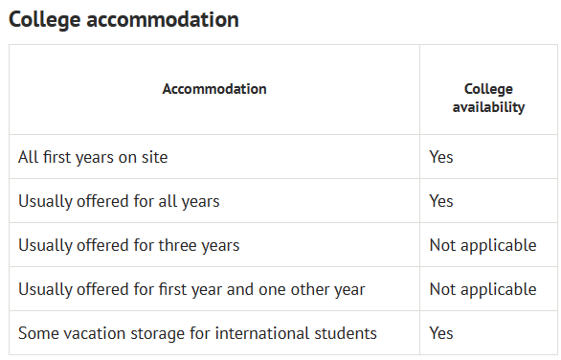Viewport: 561px width, 360px height.
Task: Click the word accommodation in the page heading
Action: (x=163, y=20)
